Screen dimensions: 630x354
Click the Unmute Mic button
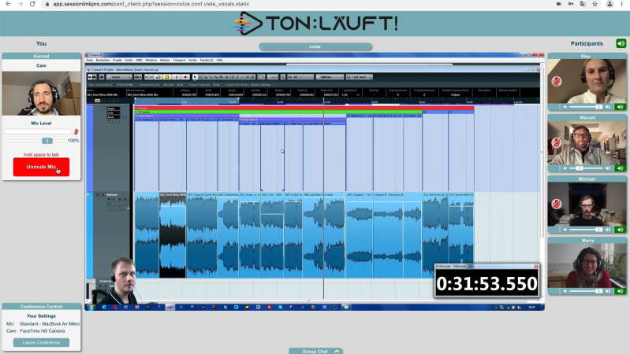click(41, 167)
